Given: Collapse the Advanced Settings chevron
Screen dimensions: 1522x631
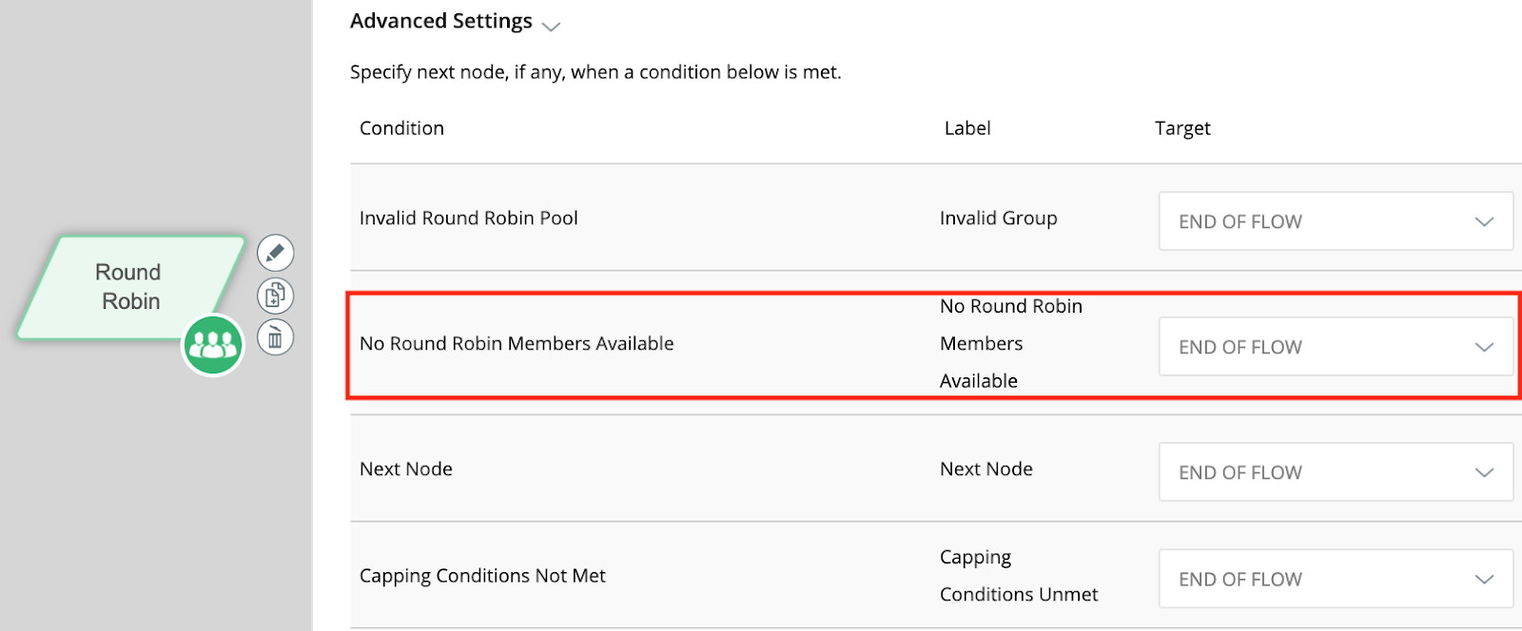Looking at the screenshot, I should coord(551,26).
